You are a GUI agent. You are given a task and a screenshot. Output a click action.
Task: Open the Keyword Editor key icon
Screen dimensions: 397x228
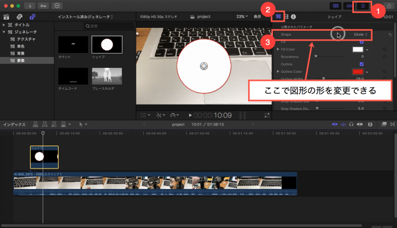click(x=43, y=5)
